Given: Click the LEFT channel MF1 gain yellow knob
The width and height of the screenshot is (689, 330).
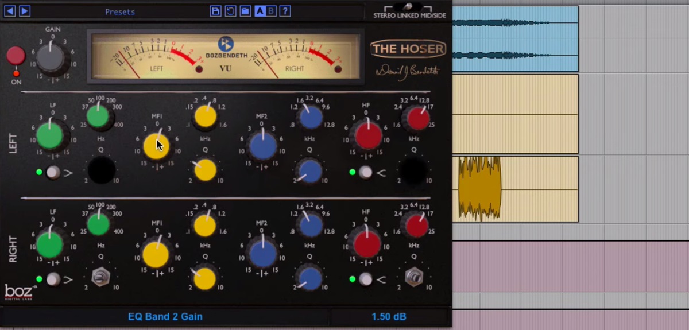Looking at the screenshot, I should 156,146.
